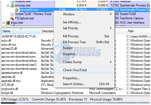Collapse the procexp.exe tree node

[x=8, y=6]
